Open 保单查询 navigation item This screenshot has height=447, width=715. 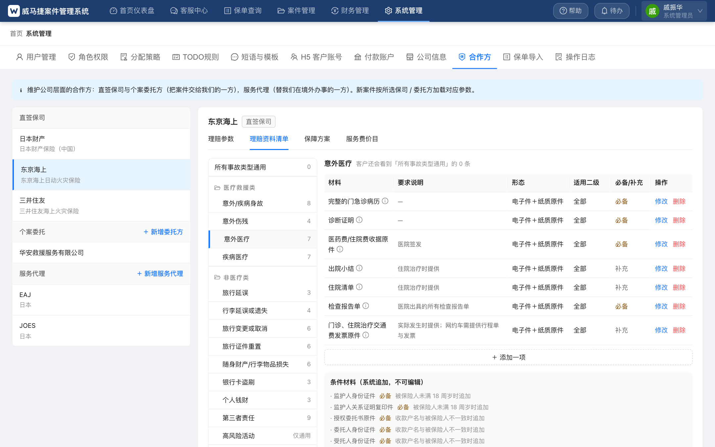(x=243, y=11)
